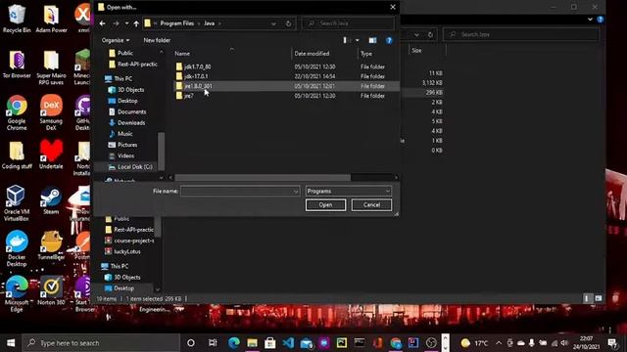Open IntelliJ IDEA from taskbar
The width and height of the screenshot is (627, 352).
tap(413, 343)
